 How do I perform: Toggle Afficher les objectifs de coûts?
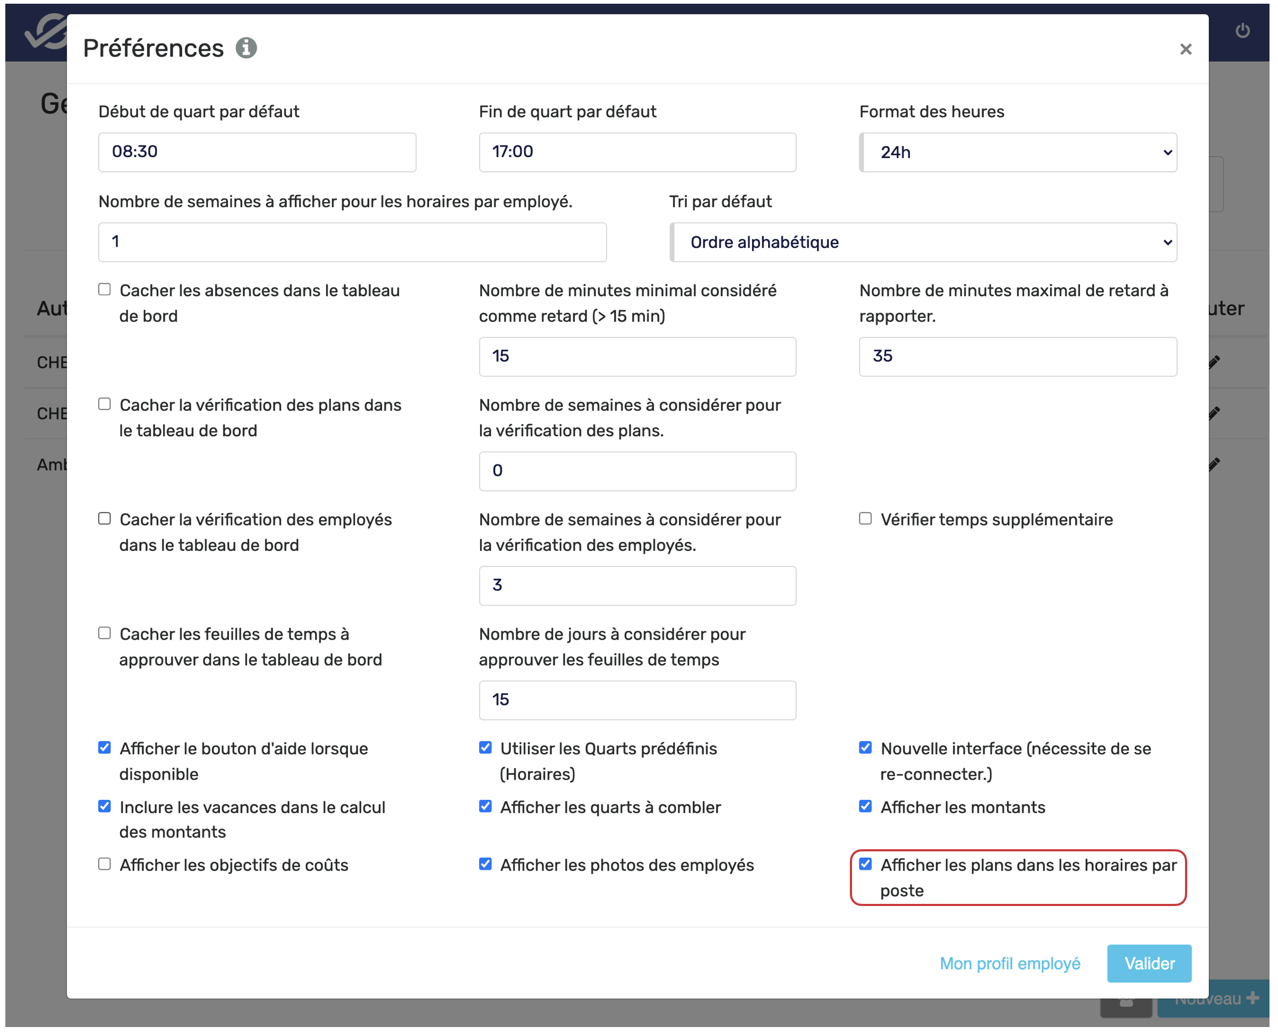(105, 865)
